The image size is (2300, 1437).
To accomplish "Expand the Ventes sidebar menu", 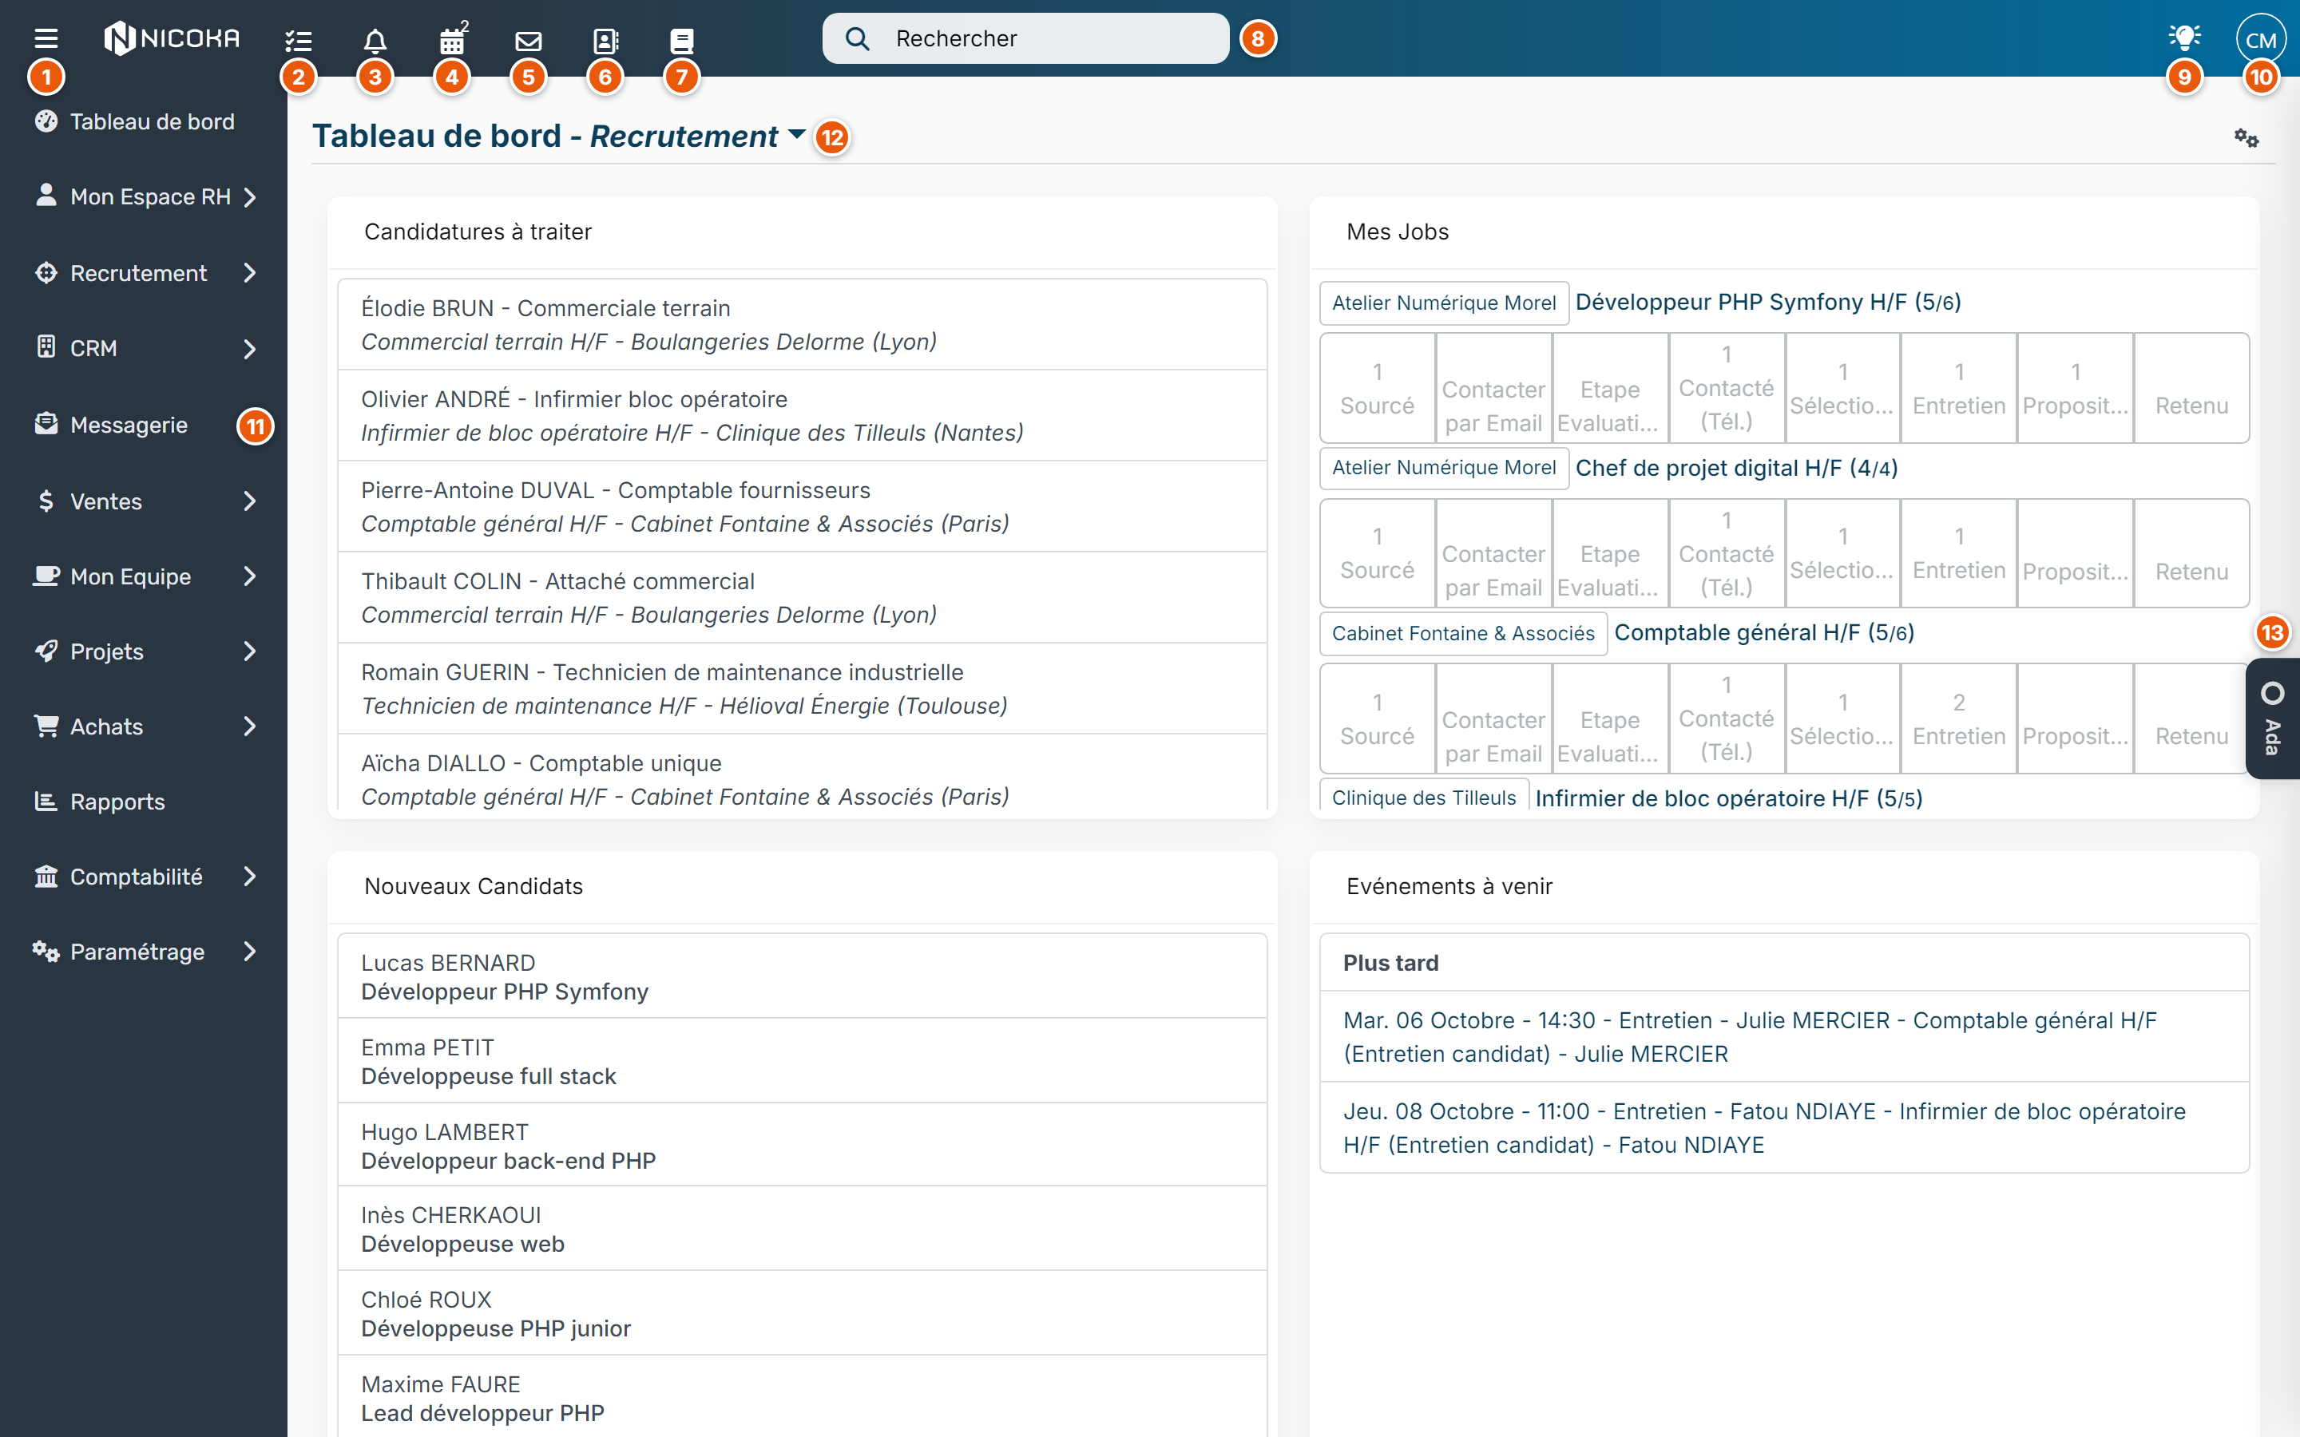I will pyautogui.click(x=144, y=501).
